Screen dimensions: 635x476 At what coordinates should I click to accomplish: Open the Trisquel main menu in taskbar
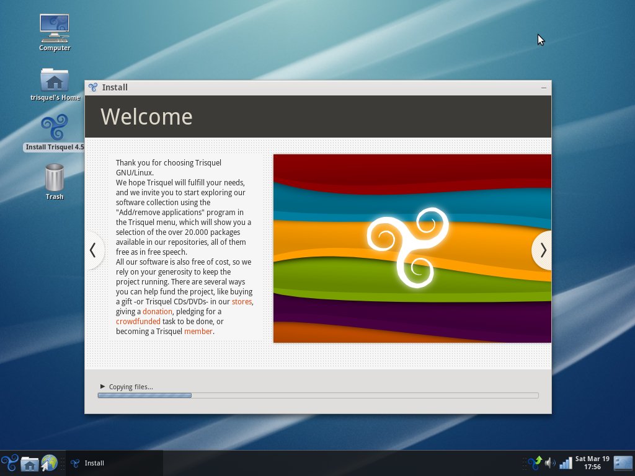(x=9, y=463)
